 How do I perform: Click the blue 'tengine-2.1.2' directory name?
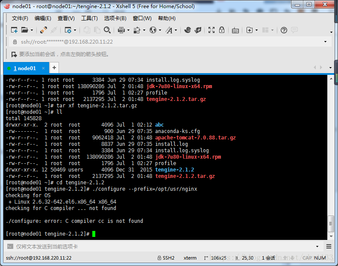click(x=175, y=170)
